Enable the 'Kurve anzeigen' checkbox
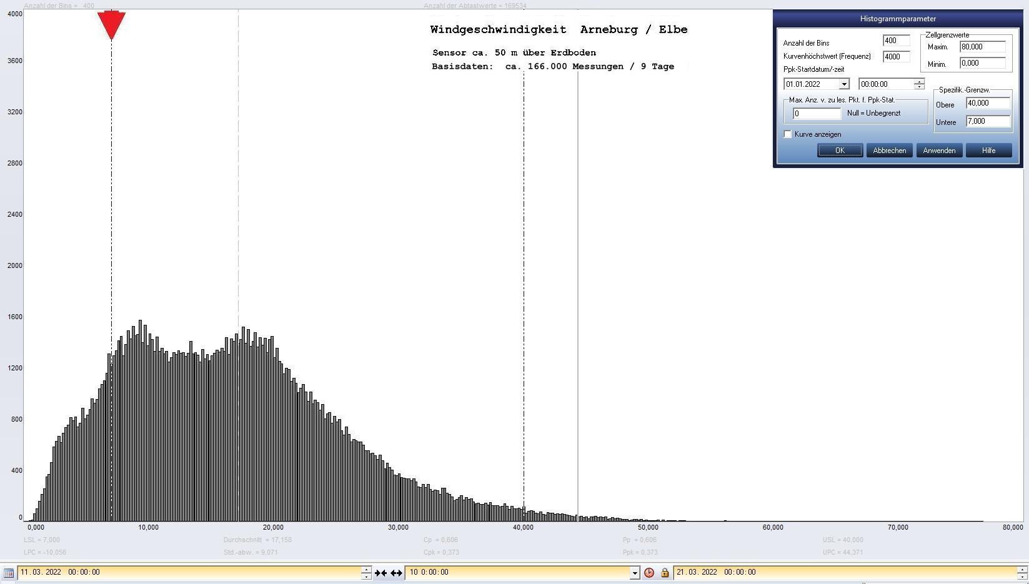 pos(788,134)
